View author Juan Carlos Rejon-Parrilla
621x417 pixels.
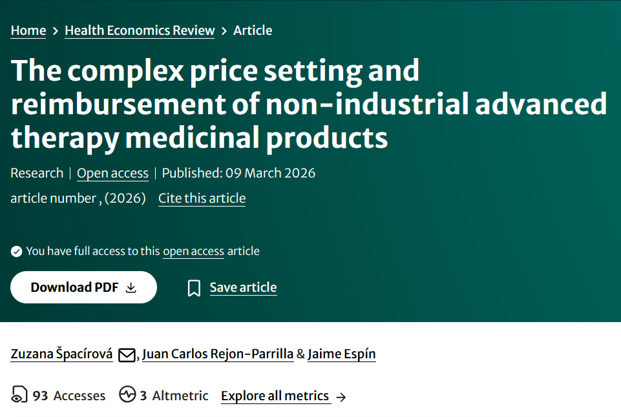point(218,354)
